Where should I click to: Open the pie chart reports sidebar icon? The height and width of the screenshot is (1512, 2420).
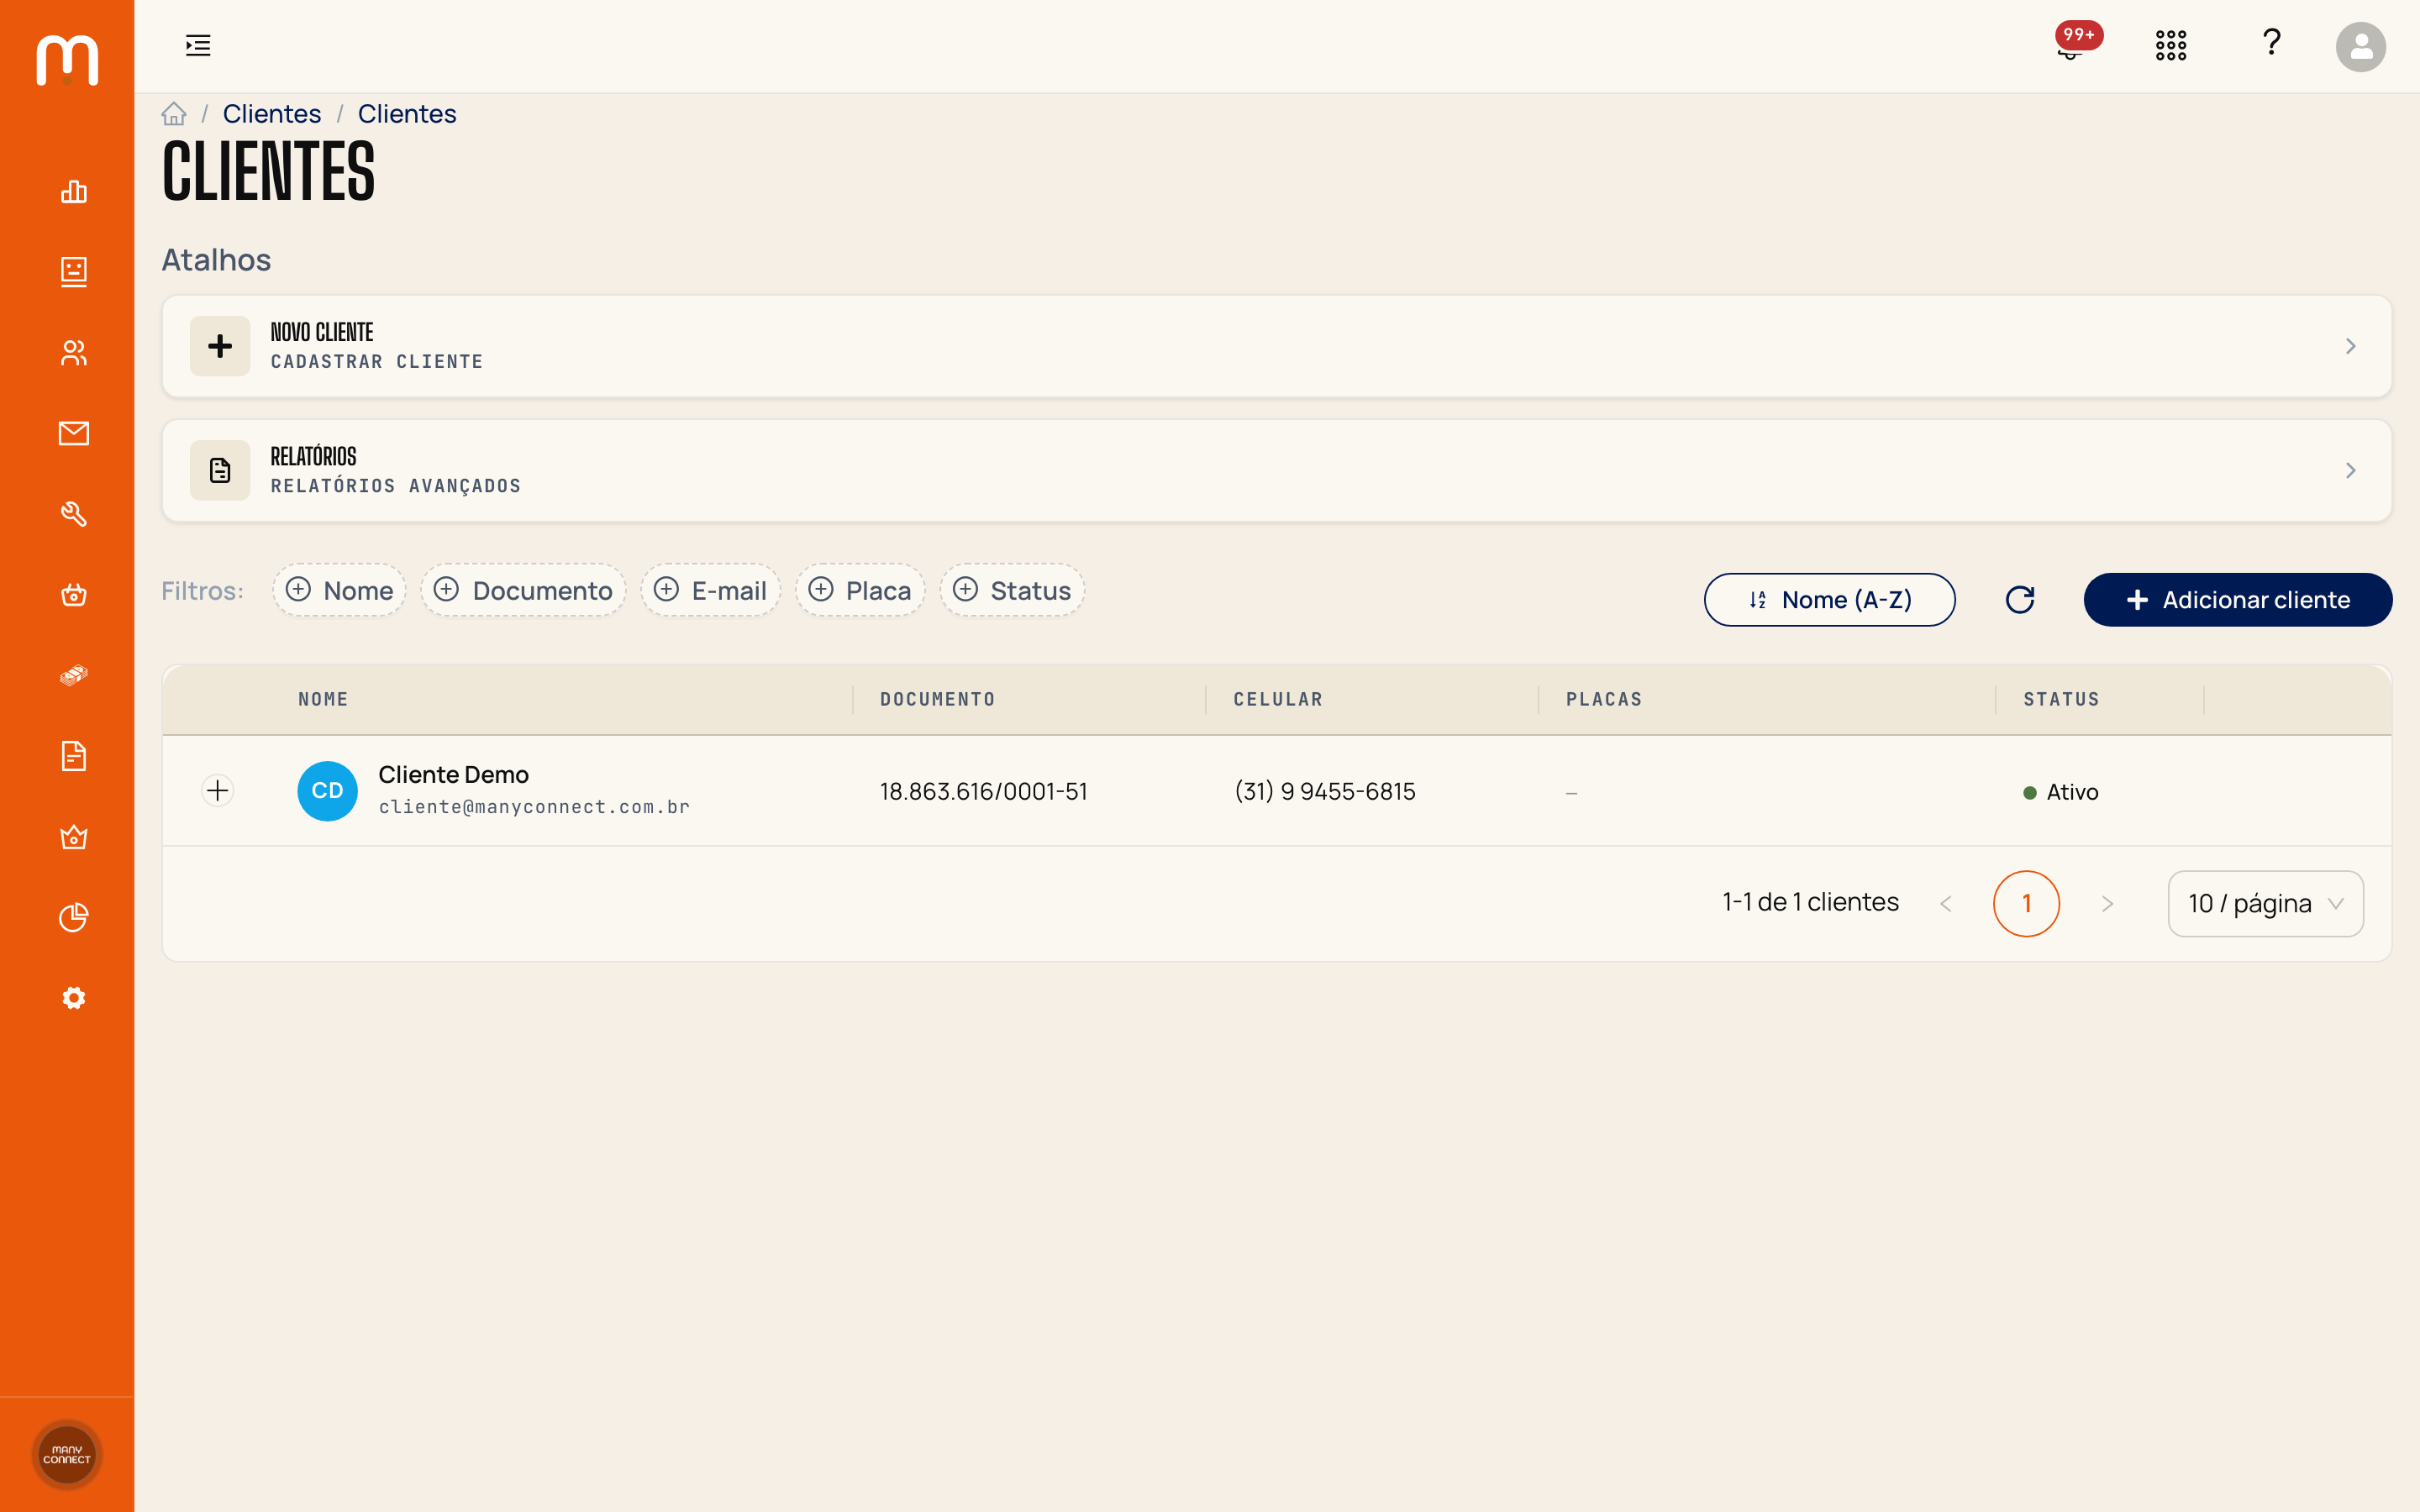point(74,917)
